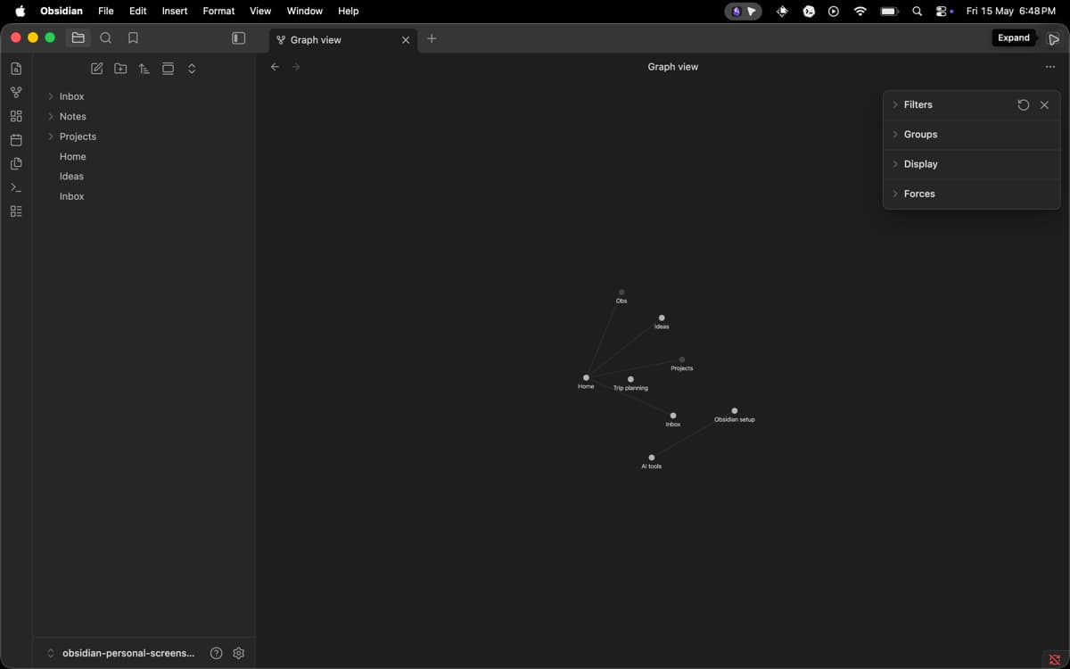This screenshot has width=1070, height=669.
Task: Open the Wi-Fi status menu
Action: coord(860,11)
